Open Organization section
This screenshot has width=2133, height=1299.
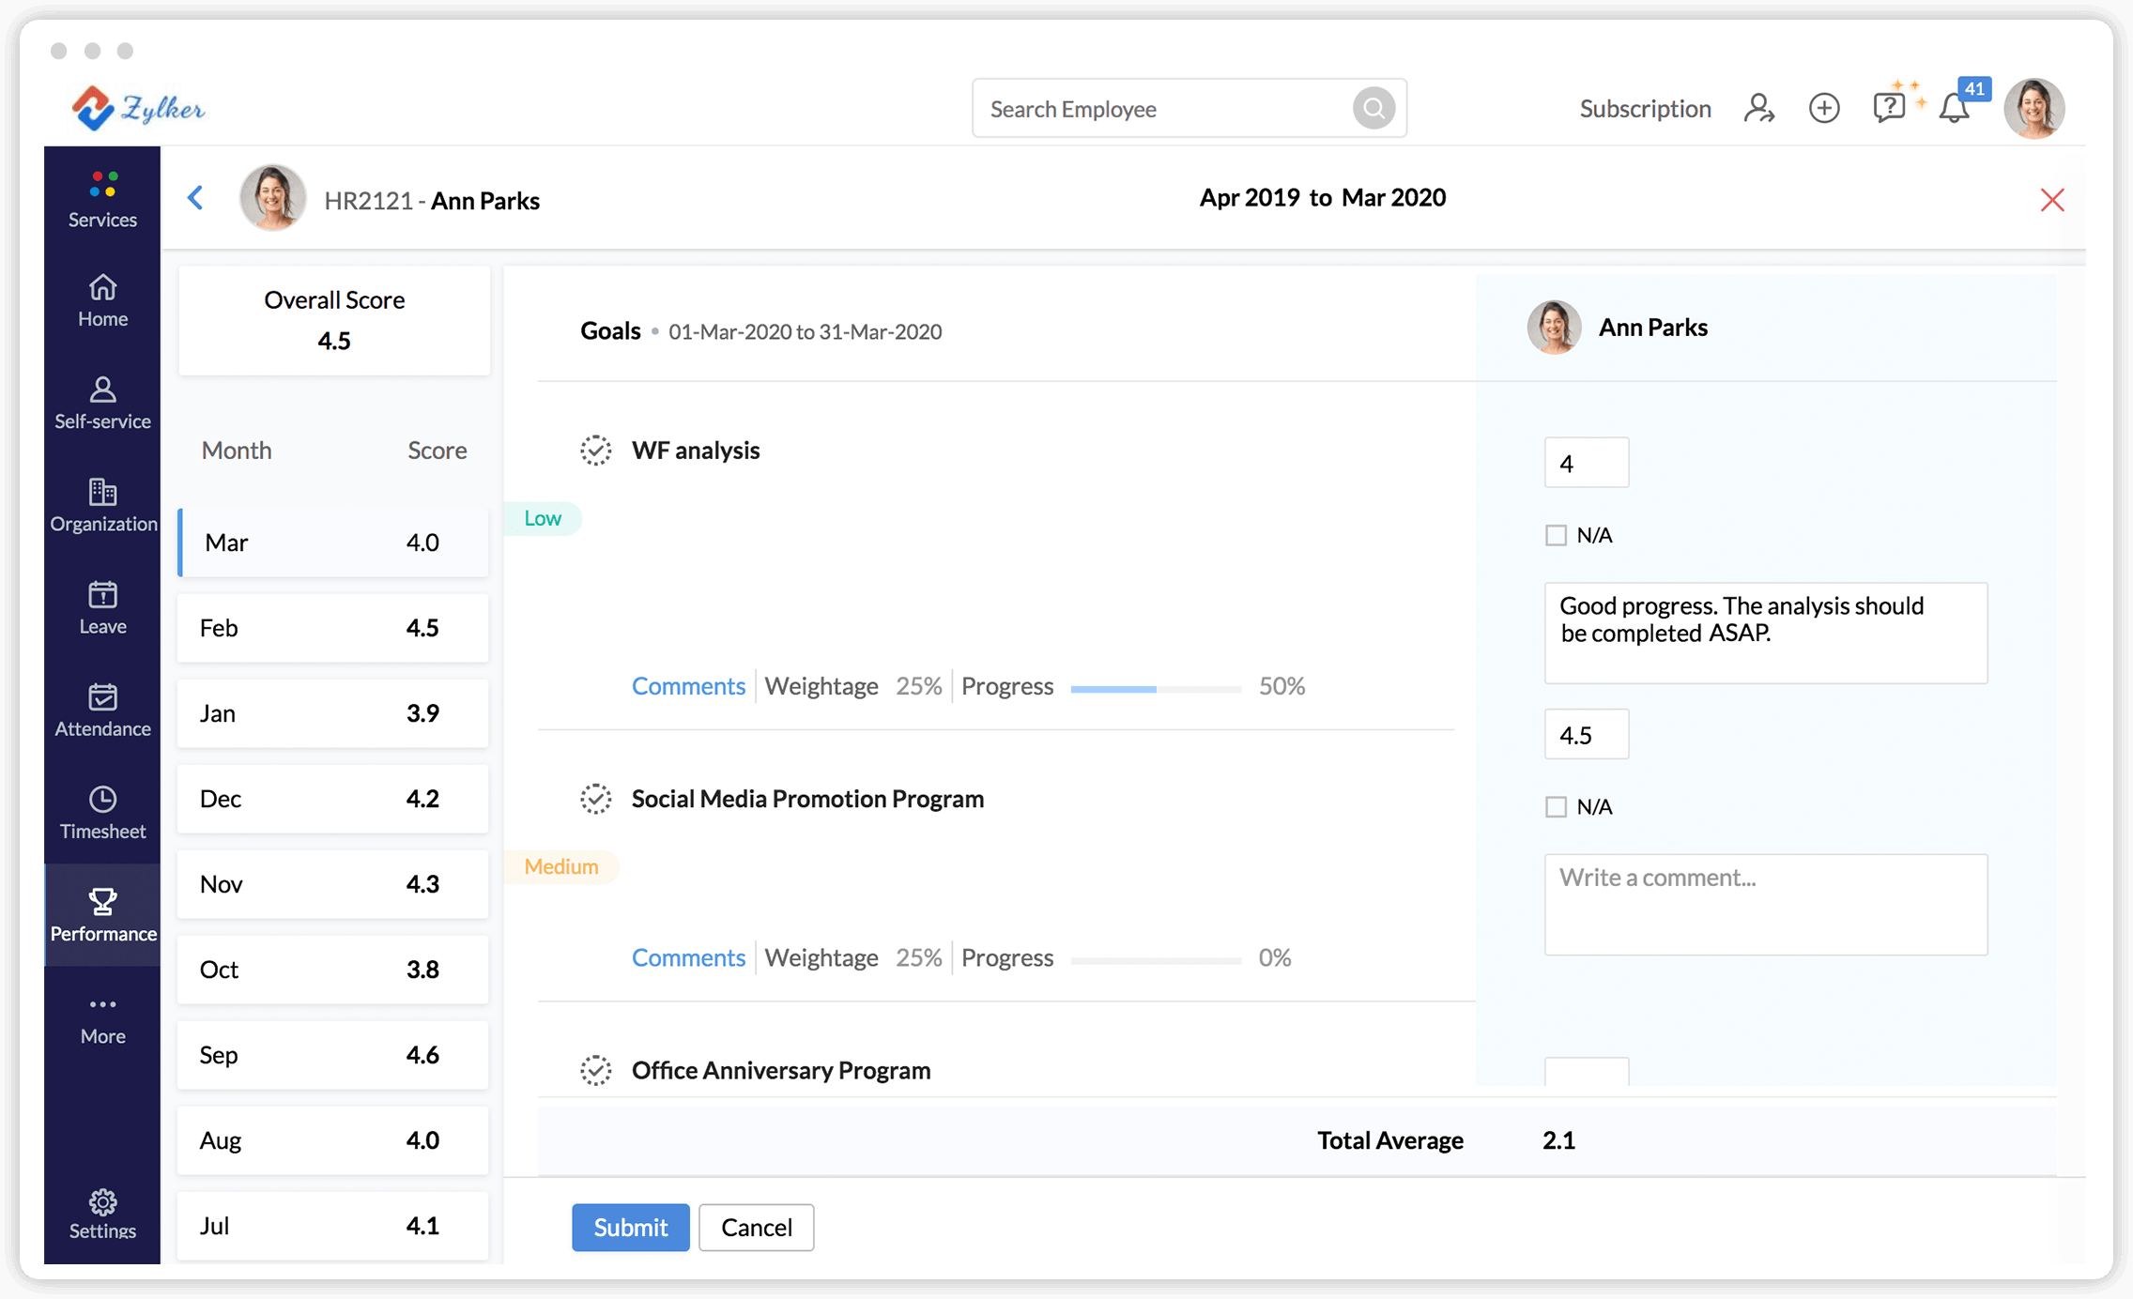[x=102, y=505]
